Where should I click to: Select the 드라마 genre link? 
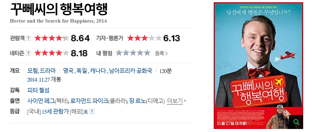click(48, 71)
